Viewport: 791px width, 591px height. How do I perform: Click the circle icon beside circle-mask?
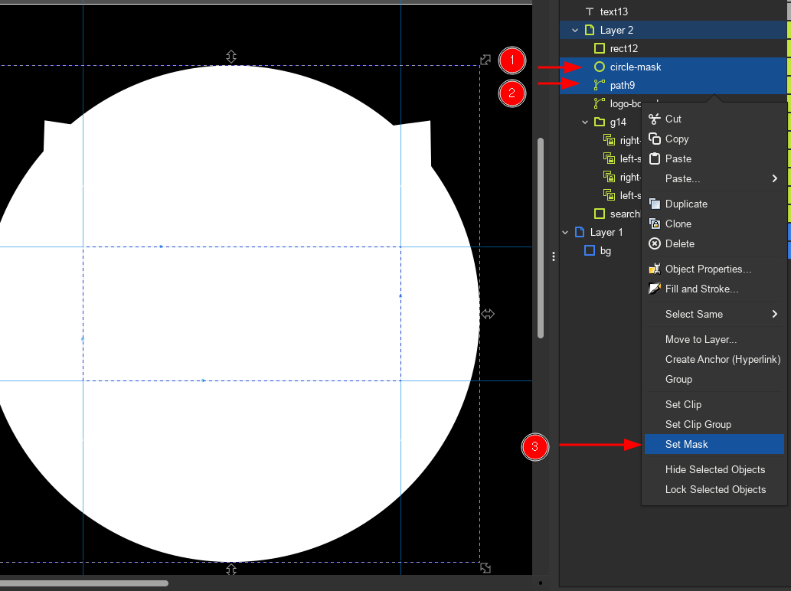pyautogui.click(x=600, y=67)
